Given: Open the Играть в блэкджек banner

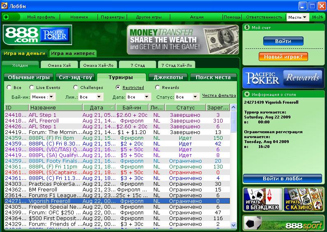Looking at the screenshot, I should 263,199.
